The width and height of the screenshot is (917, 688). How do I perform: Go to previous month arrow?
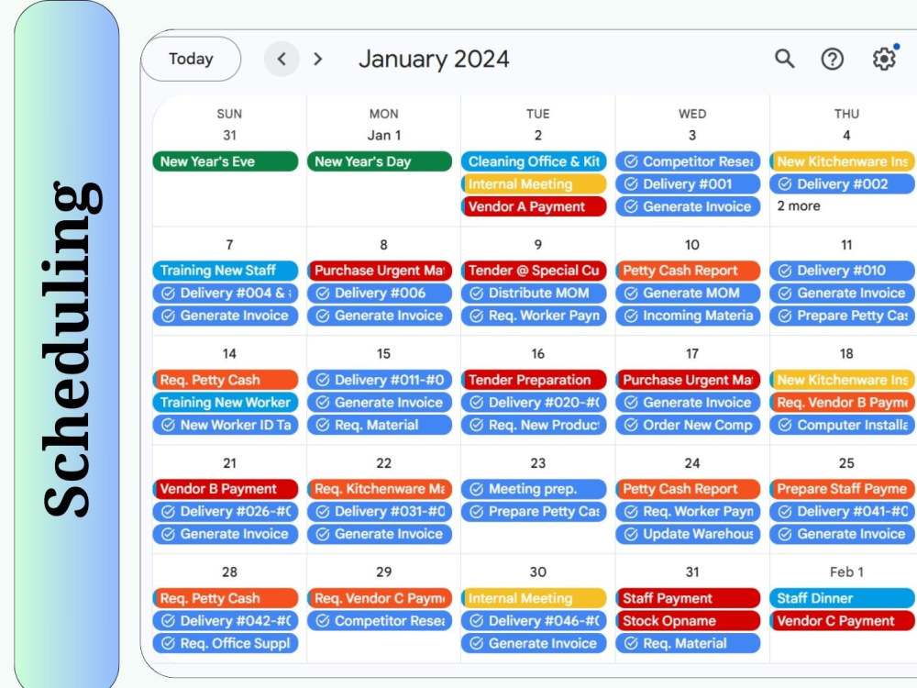pyautogui.click(x=282, y=59)
